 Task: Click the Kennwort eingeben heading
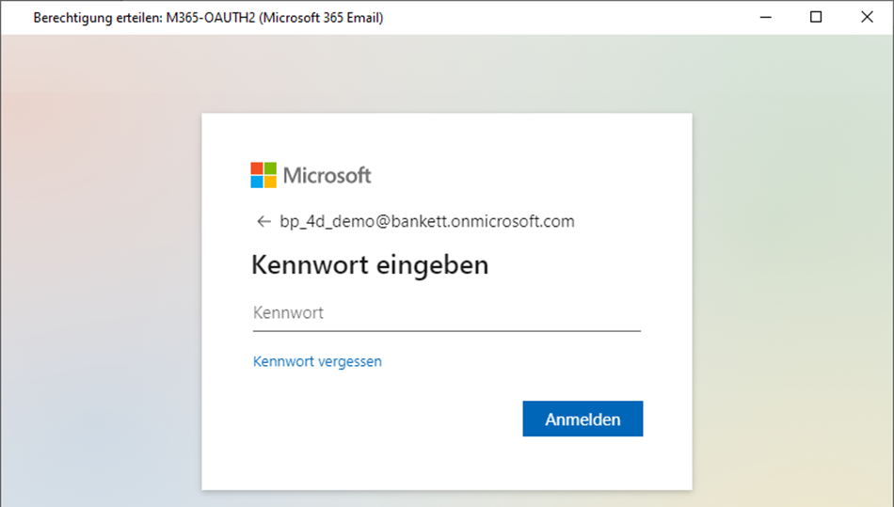370,265
